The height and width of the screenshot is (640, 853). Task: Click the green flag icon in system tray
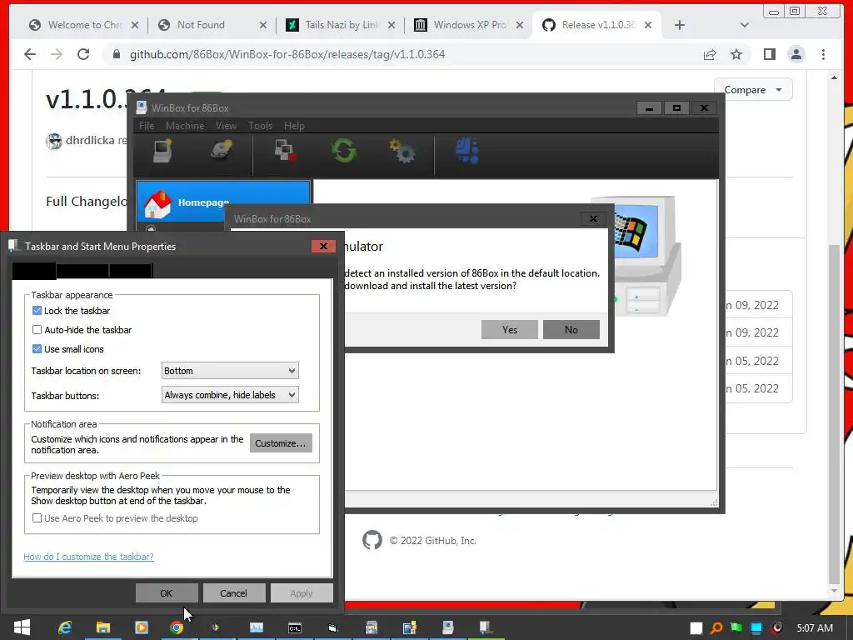pos(736,628)
